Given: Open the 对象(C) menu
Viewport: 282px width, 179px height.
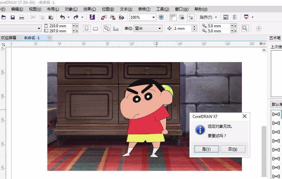Looking at the screenshot, I should pyautogui.click(x=71, y=9).
